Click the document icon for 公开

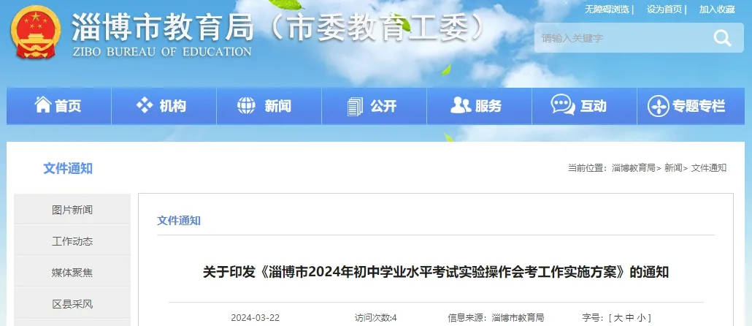point(355,106)
